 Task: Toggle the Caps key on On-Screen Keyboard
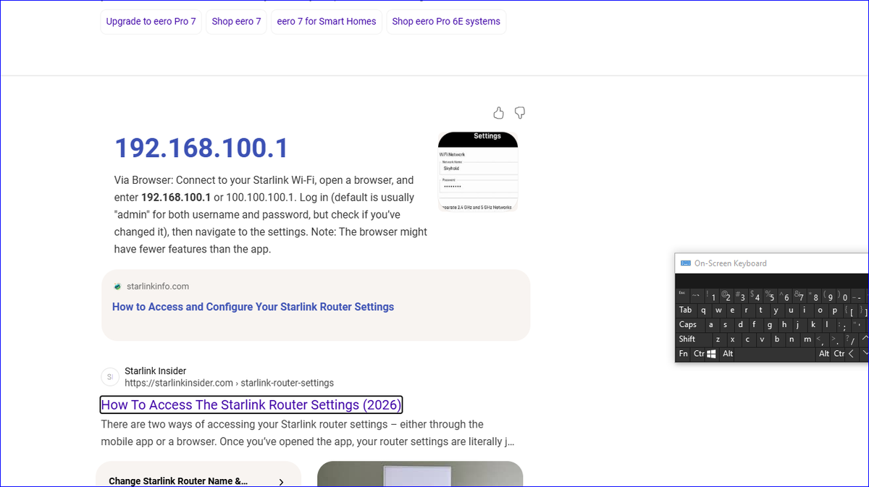point(690,325)
